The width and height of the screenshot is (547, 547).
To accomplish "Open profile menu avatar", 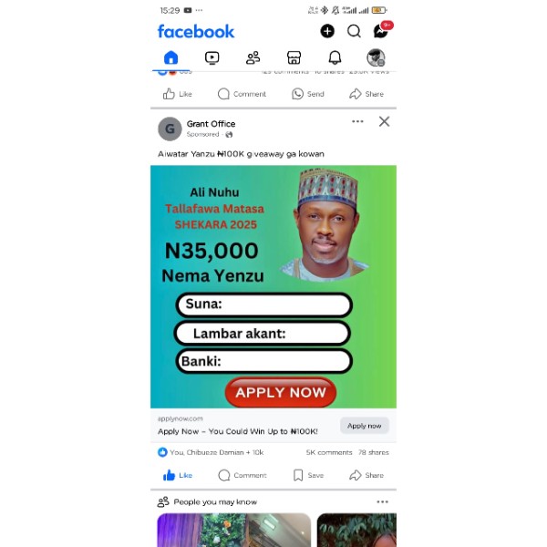I will (x=376, y=57).
